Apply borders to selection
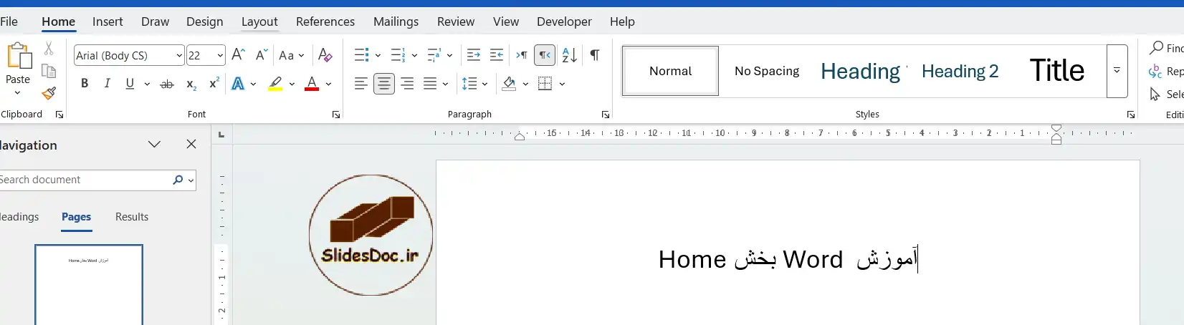The image size is (1184, 325). tap(545, 84)
